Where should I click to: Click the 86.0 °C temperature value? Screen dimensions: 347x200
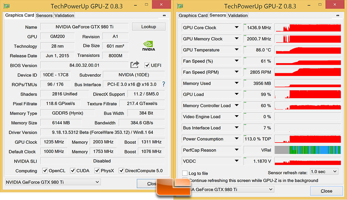pyautogui.click(x=258, y=50)
